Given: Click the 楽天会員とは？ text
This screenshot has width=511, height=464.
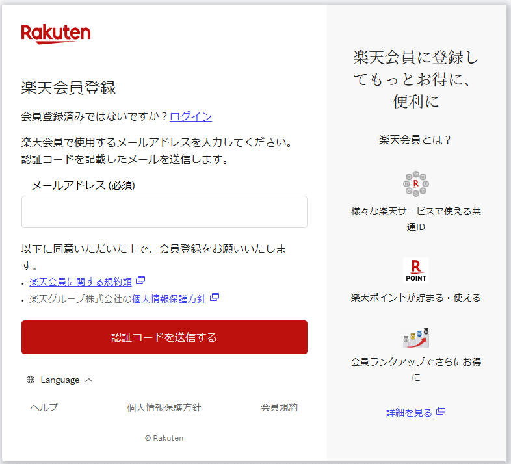Looking at the screenshot, I should (415, 140).
